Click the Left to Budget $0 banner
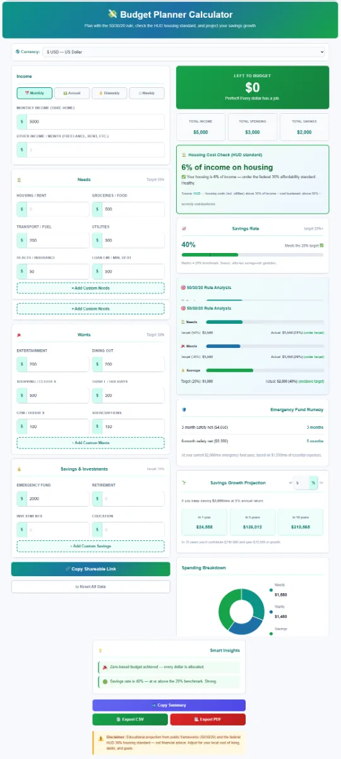This screenshot has height=759, width=341. tap(253, 87)
